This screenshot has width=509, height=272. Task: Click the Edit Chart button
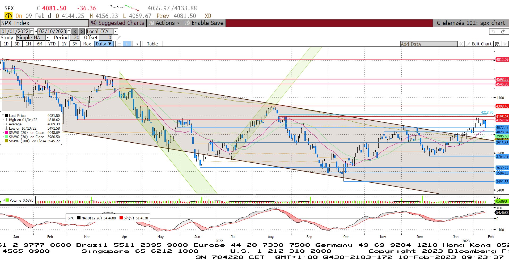click(x=479, y=44)
